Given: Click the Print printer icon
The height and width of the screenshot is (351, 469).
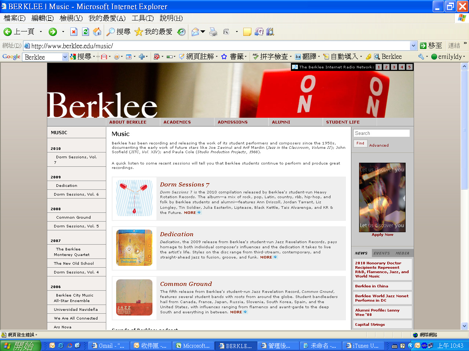Looking at the screenshot, I should pyautogui.click(x=214, y=32).
